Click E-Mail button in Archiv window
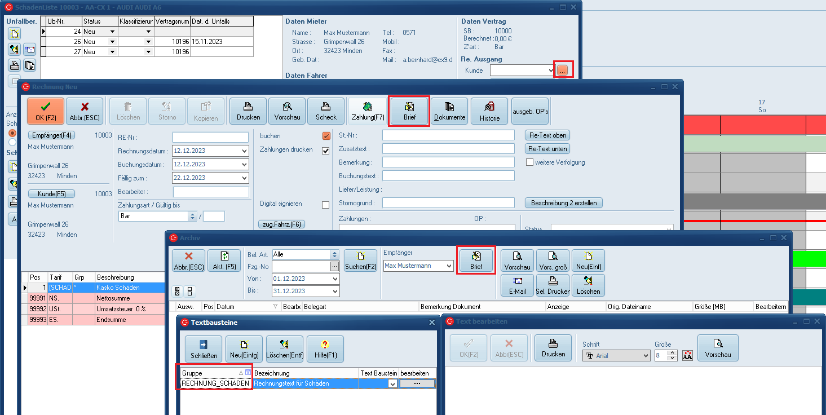Image resolution: width=826 pixels, height=415 pixels. click(517, 285)
